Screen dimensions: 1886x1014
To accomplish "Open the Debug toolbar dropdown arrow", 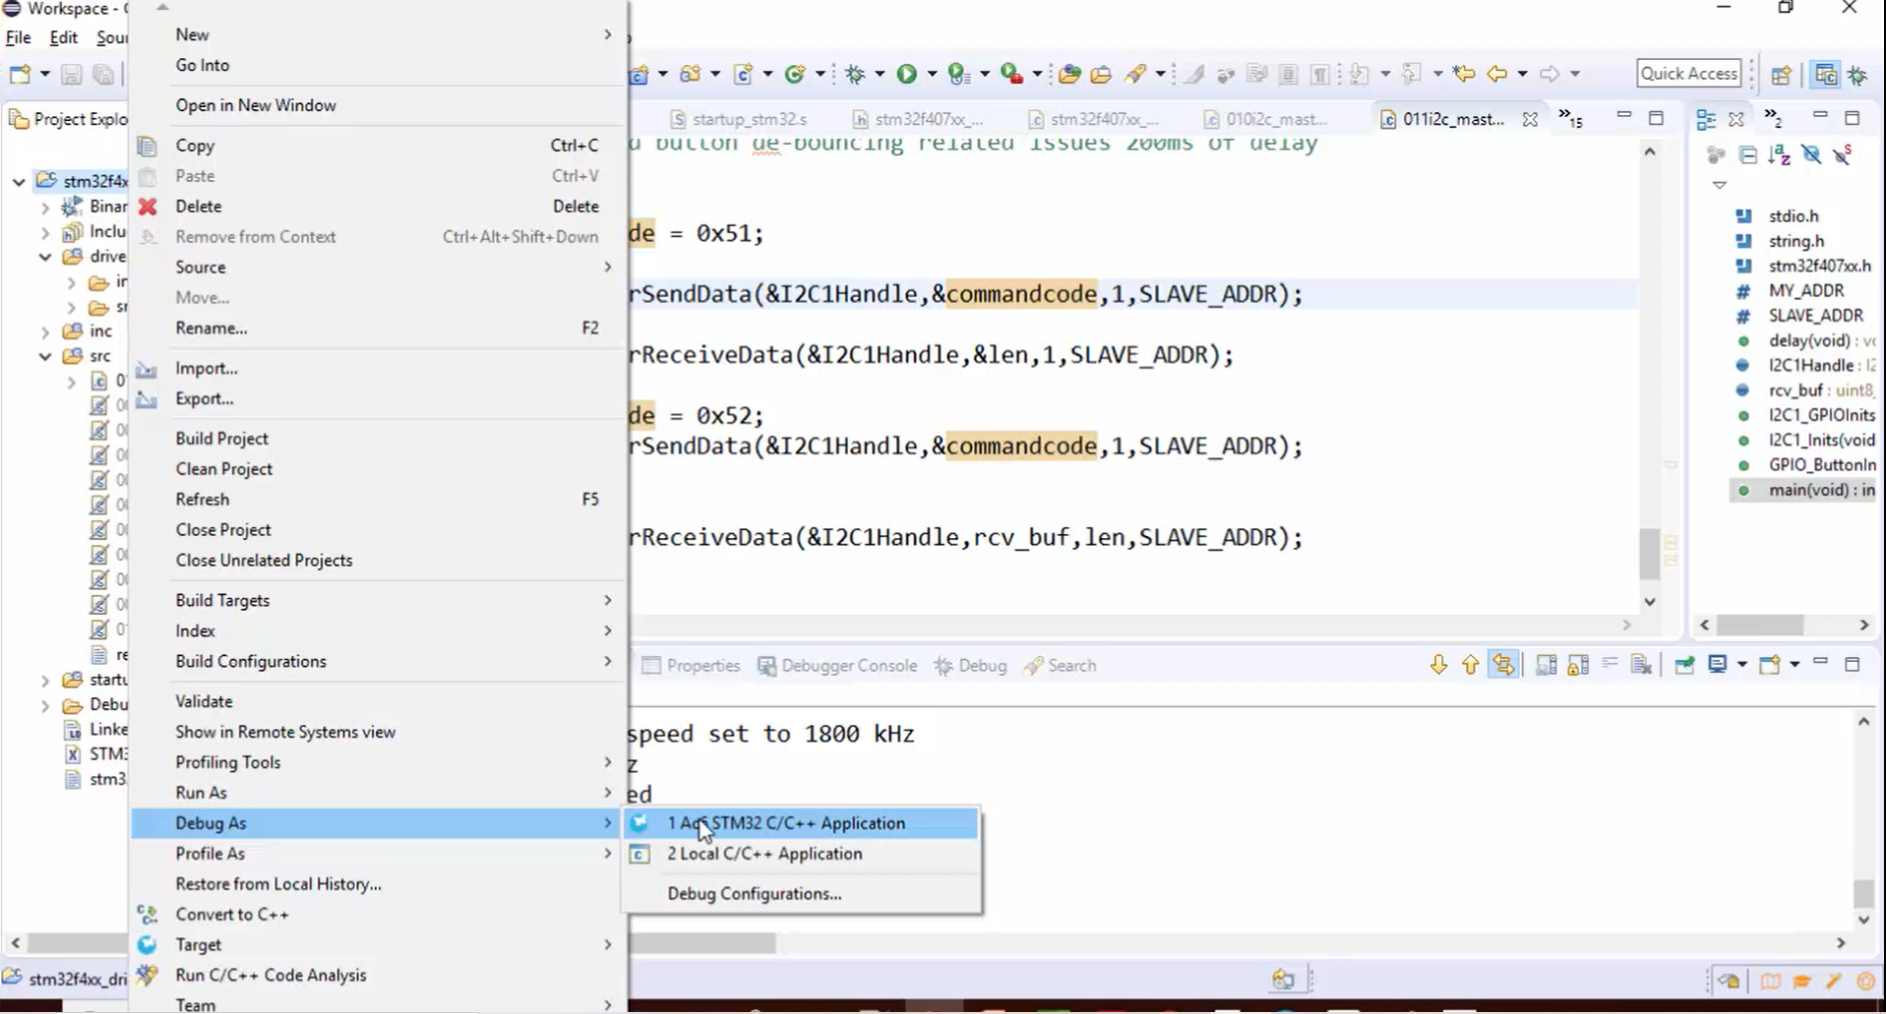I will tap(879, 75).
